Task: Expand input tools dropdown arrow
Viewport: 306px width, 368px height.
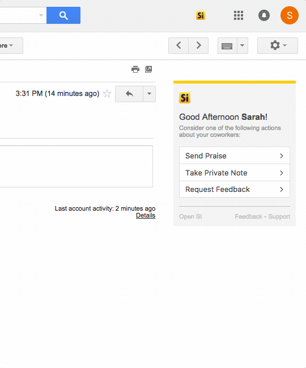Action: [243, 45]
